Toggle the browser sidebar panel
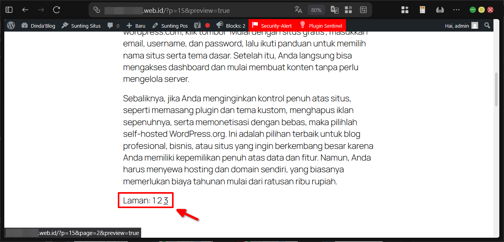The height and width of the screenshot is (242, 504). (x=9, y=9)
